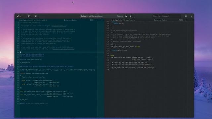Follow the email link in copyright line

pos(59,26)
